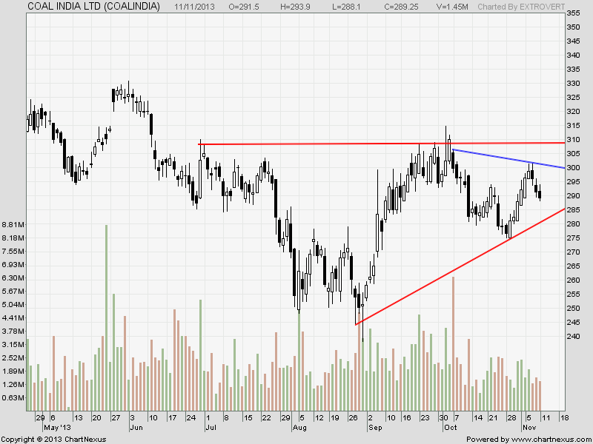
Task: Click the Aug month label on time axis
Action: [x=299, y=428]
